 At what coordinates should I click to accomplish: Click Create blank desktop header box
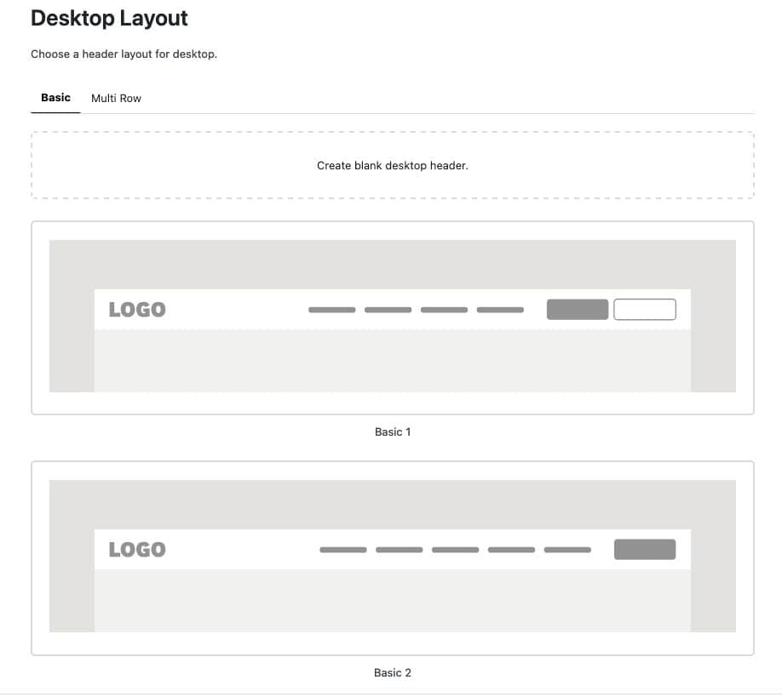pyautogui.click(x=392, y=165)
